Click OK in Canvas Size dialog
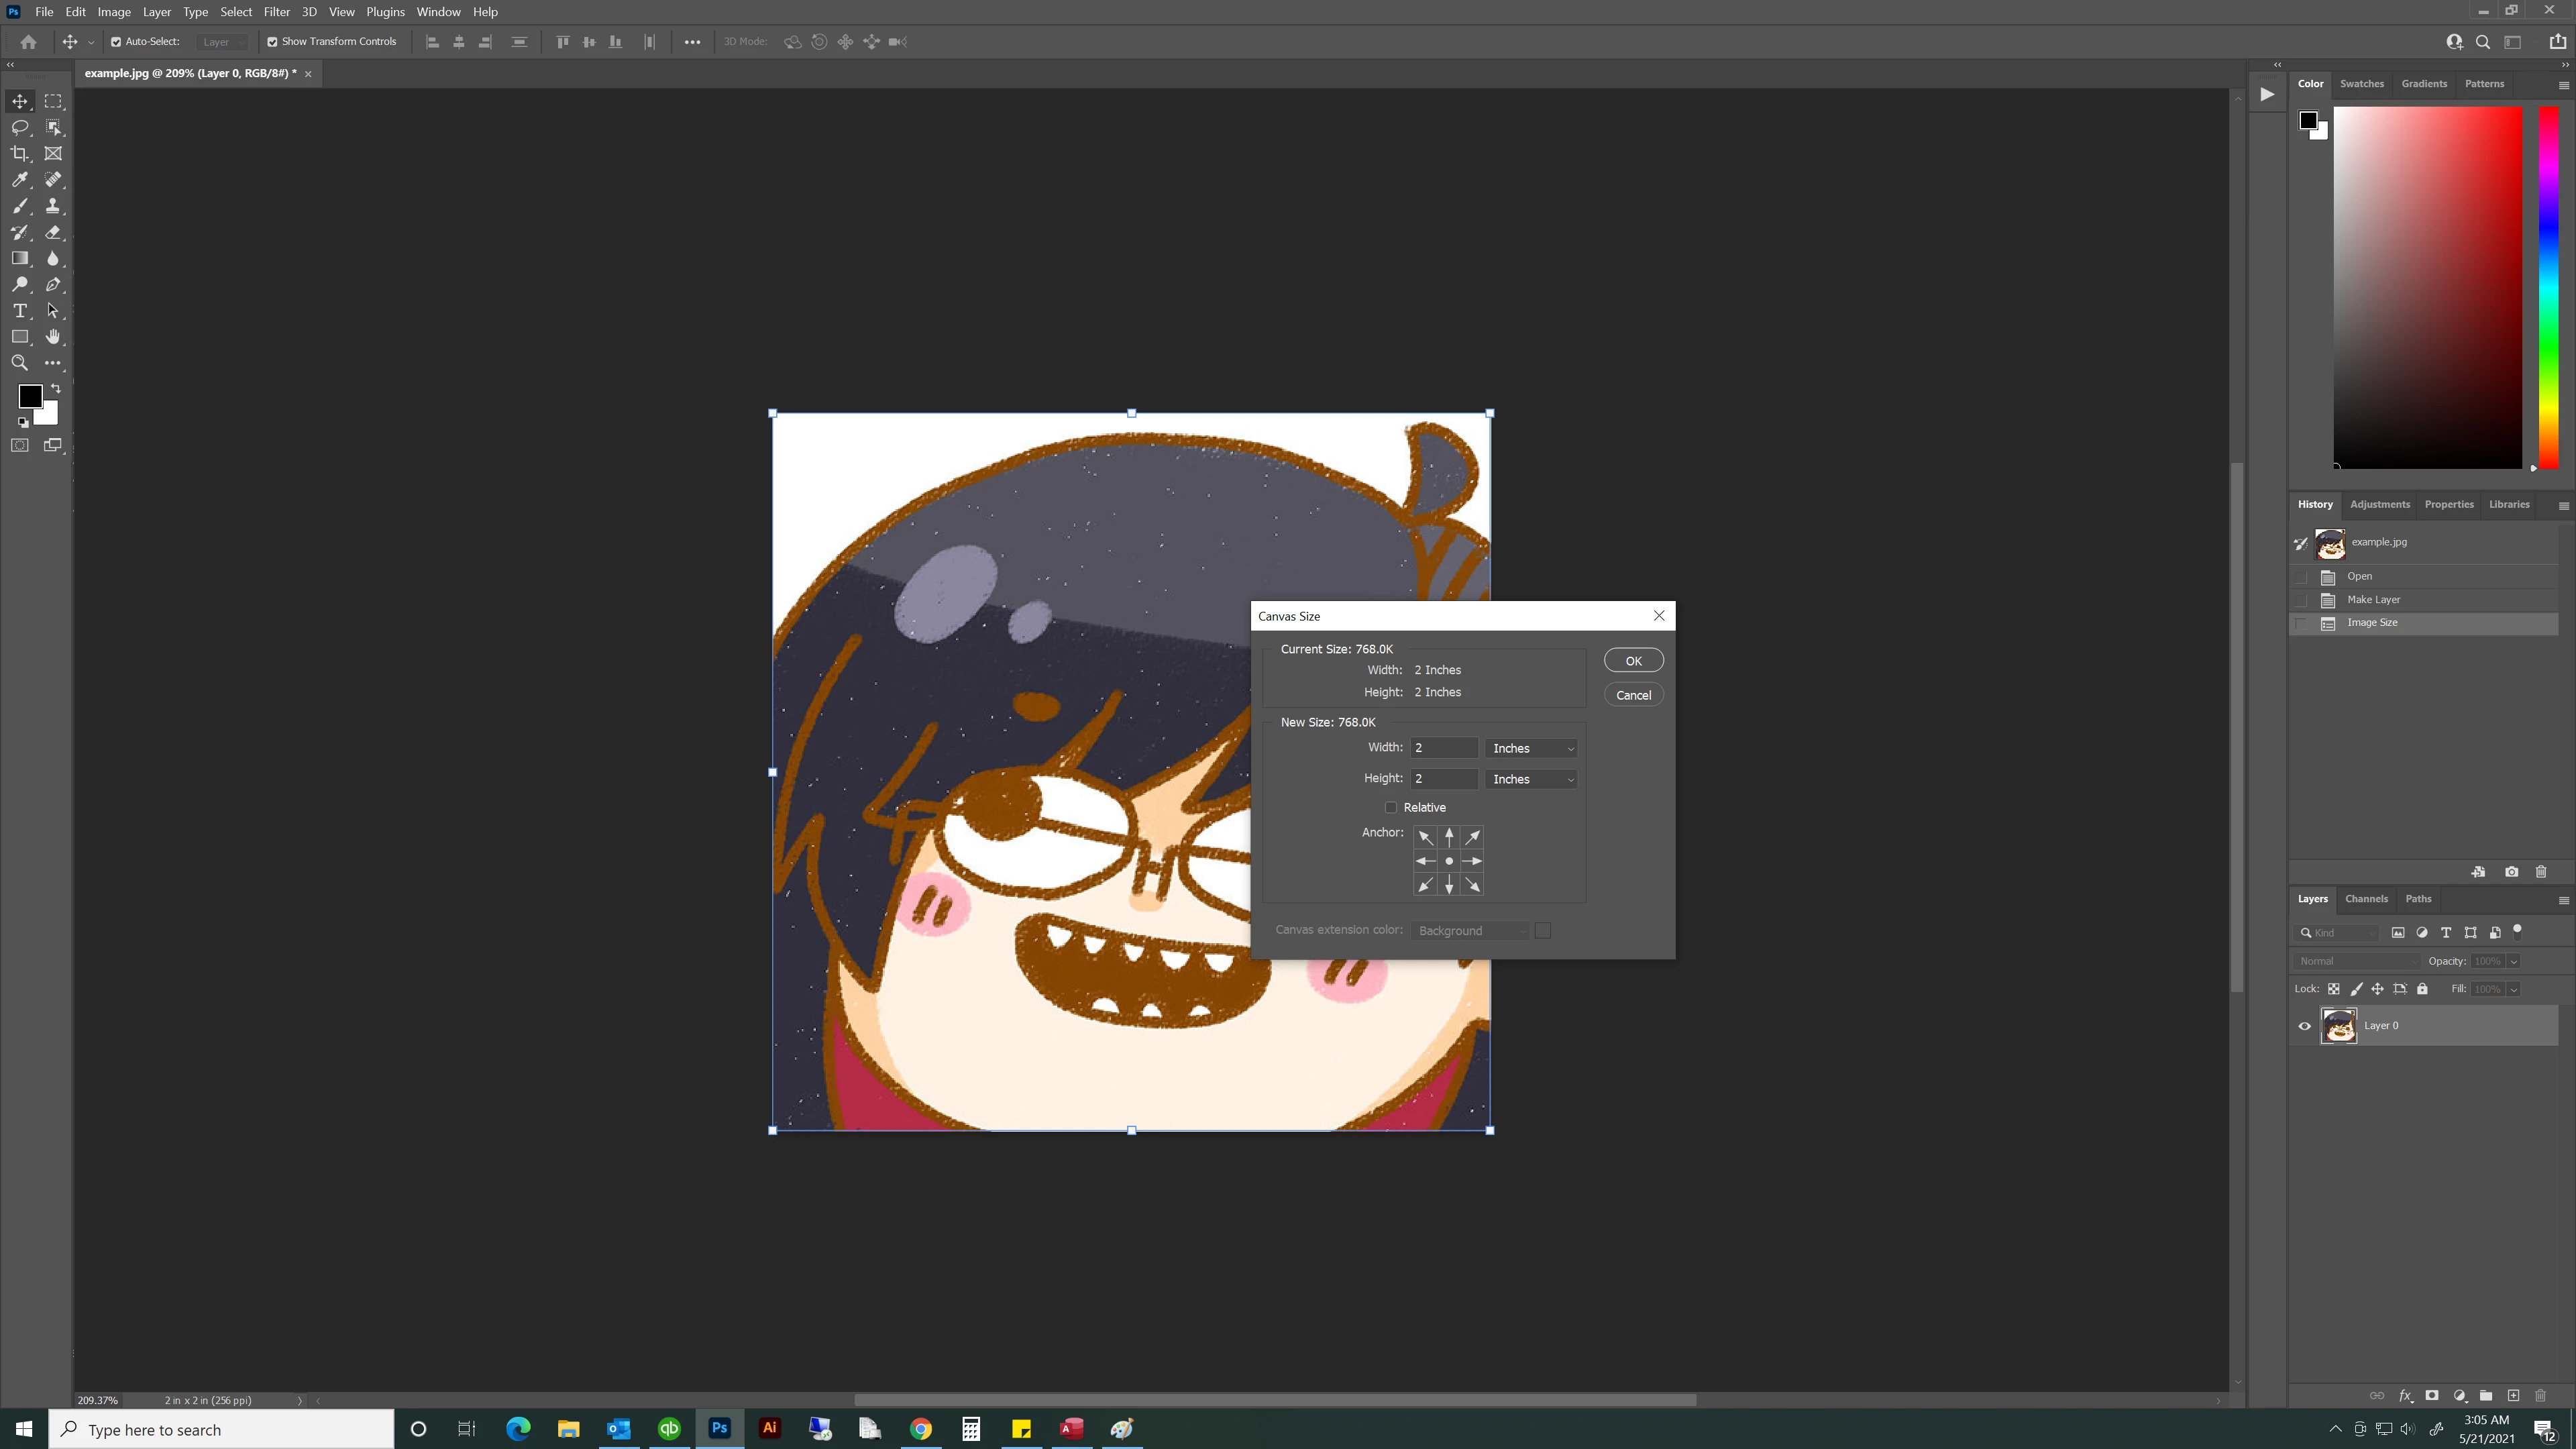The image size is (2576, 1449). [1633, 661]
